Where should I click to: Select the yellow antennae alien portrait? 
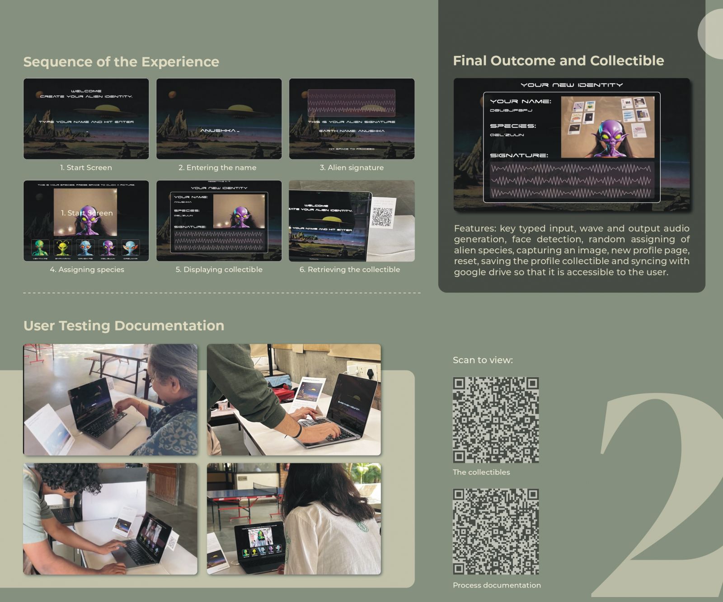[62, 248]
